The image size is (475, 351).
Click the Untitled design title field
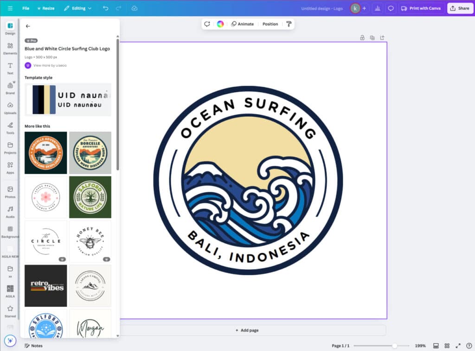pos(322,8)
